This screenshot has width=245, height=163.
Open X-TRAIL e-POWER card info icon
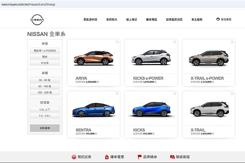(232, 42)
